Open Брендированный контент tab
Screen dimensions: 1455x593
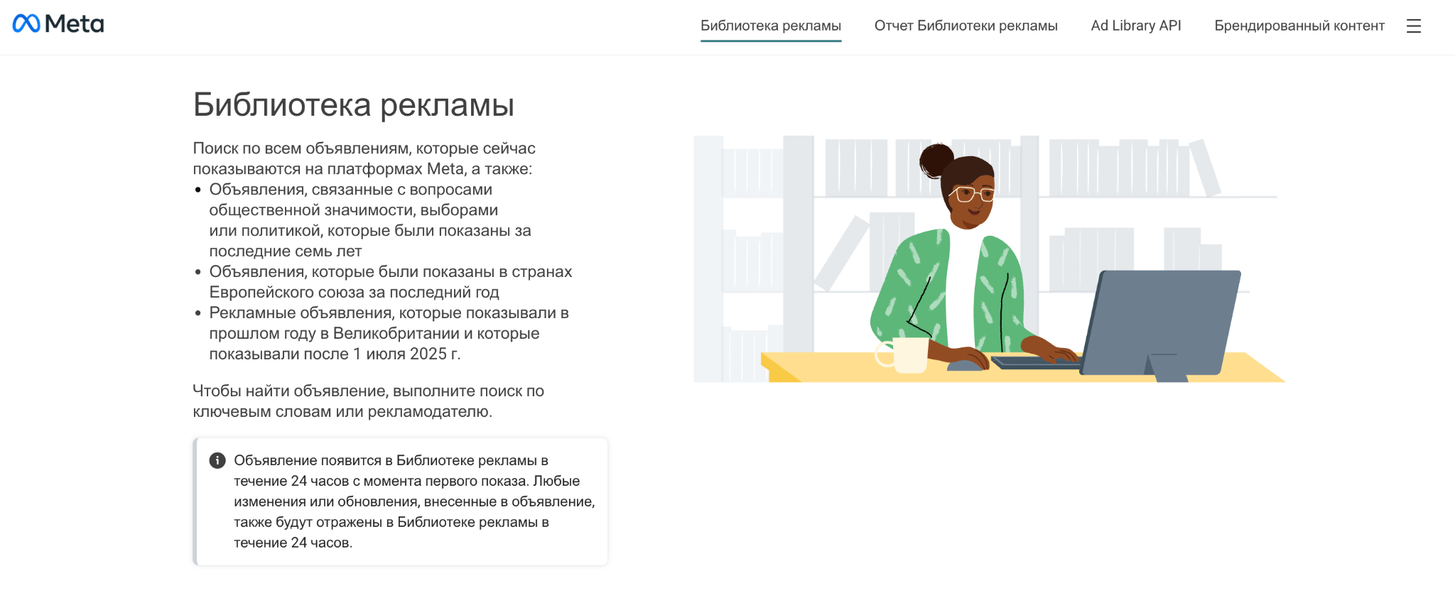[x=1299, y=26]
